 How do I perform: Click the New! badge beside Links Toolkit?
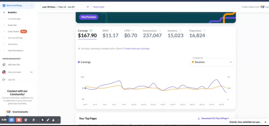coord(24,31)
